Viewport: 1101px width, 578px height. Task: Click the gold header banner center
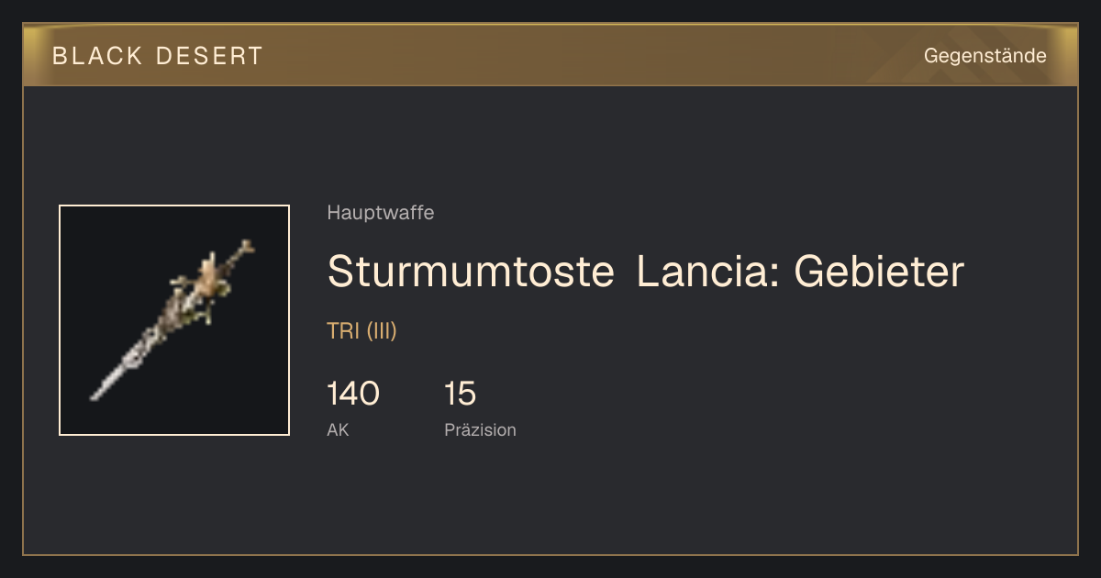pos(550,55)
